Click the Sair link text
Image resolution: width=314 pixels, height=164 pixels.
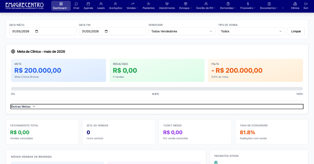pos(306,8)
